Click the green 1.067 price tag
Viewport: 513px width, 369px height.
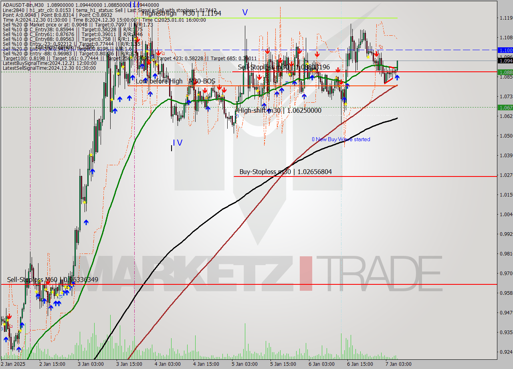[x=505, y=107]
